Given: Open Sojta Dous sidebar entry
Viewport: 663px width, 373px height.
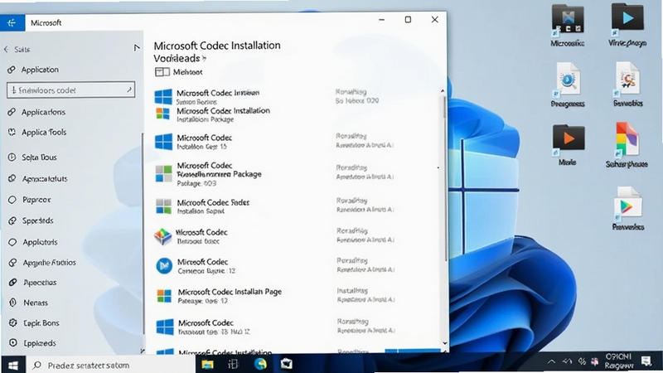Looking at the screenshot, I should (x=39, y=157).
